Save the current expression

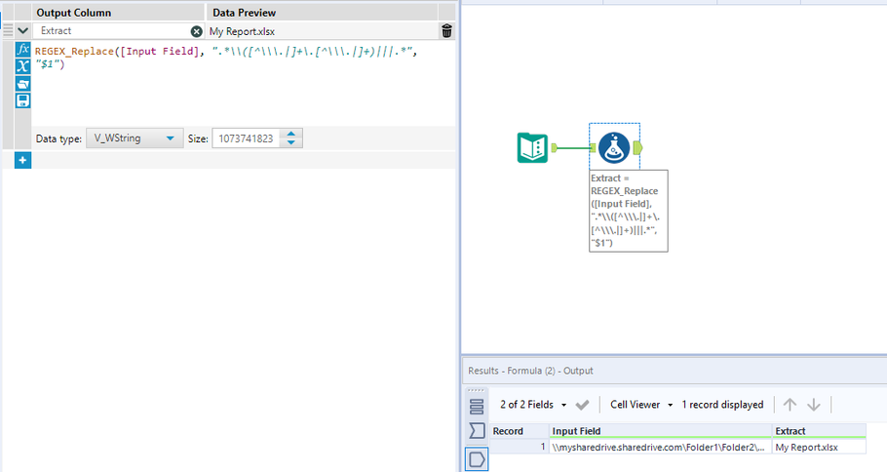(22, 100)
